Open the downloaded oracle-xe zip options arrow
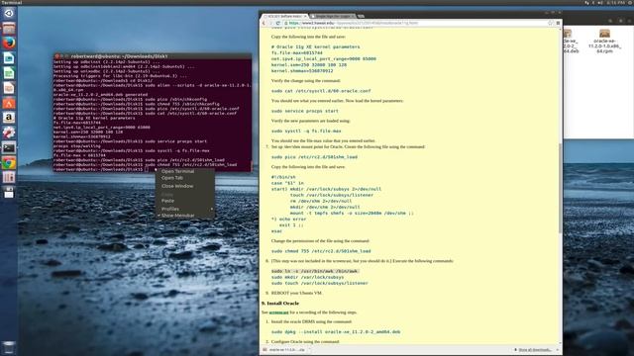This screenshot has width=634, height=356. coord(309,350)
